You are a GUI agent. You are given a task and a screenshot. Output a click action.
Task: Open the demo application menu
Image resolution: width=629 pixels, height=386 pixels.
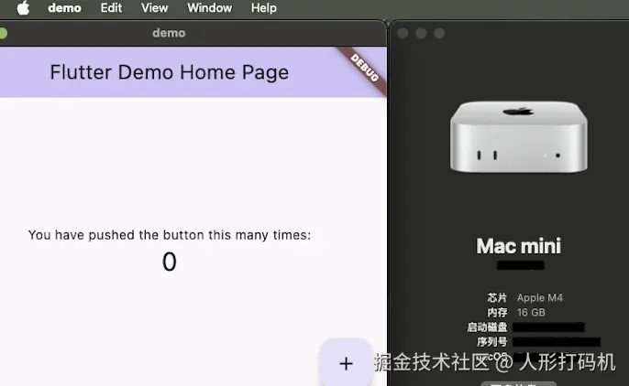pyautogui.click(x=64, y=8)
